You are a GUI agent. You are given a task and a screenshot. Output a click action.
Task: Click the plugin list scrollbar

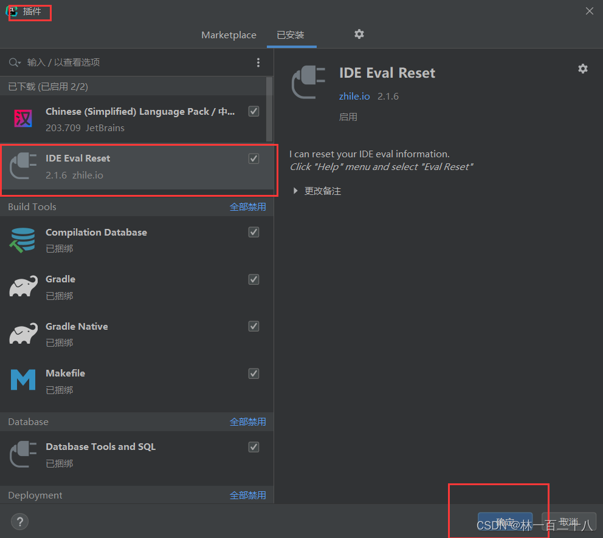269,109
